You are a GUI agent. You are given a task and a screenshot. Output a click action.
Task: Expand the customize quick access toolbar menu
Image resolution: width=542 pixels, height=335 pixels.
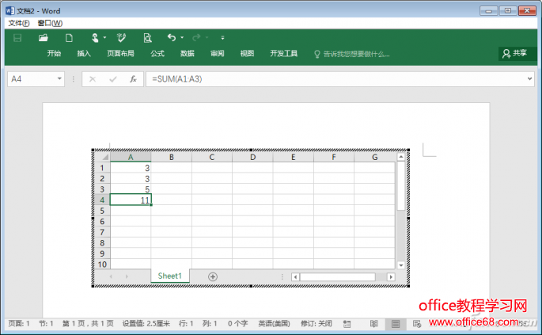[222, 38]
